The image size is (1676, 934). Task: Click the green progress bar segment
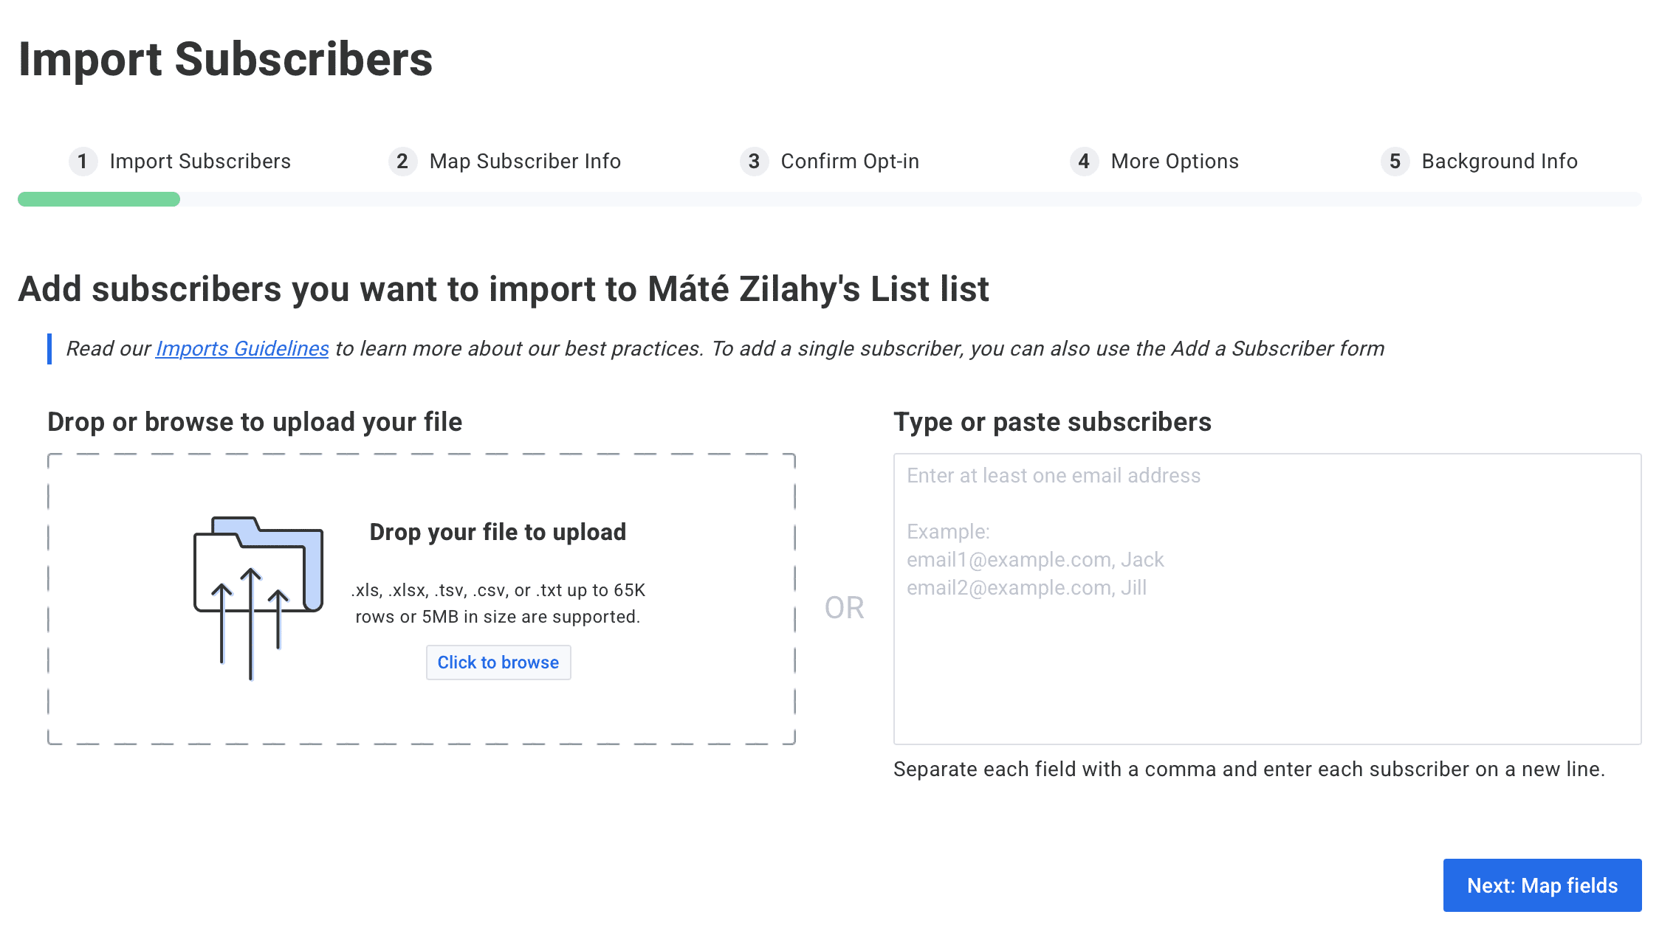[99, 199]
